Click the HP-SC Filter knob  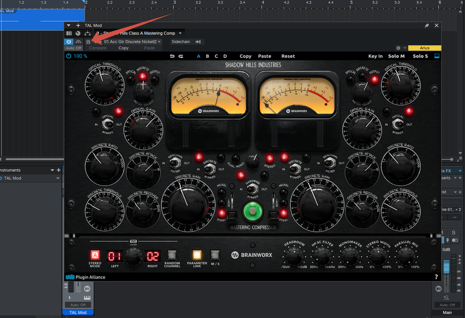pyautogui.click(x=322, y=256)
